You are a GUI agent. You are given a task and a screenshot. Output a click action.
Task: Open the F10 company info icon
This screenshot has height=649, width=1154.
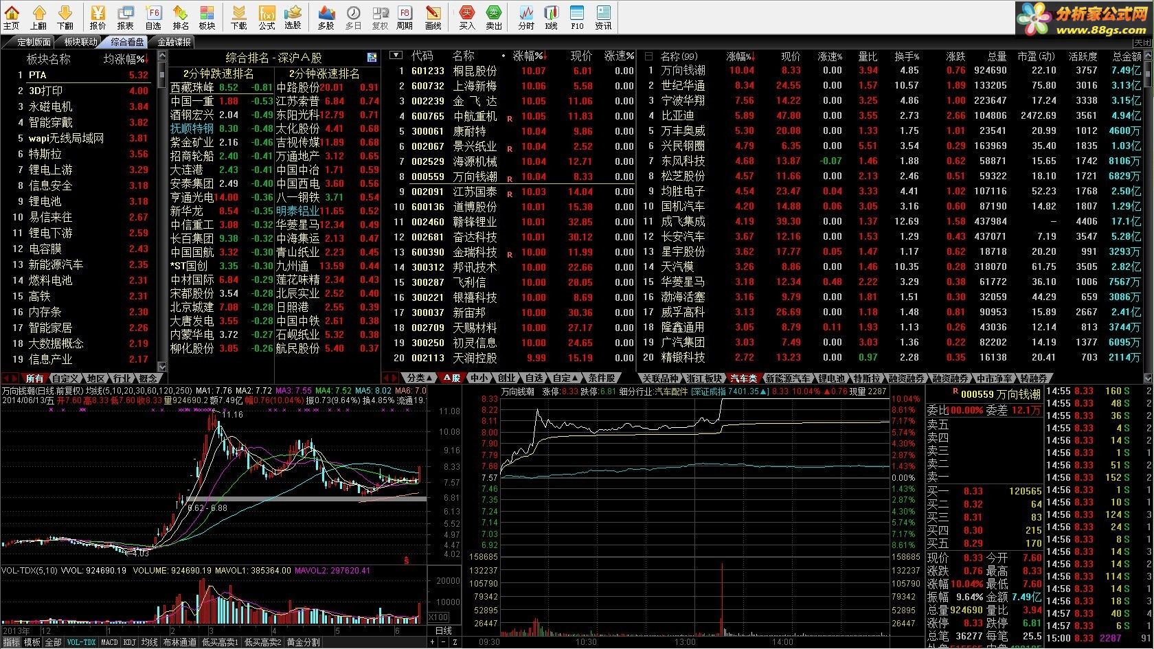point(577,17)
